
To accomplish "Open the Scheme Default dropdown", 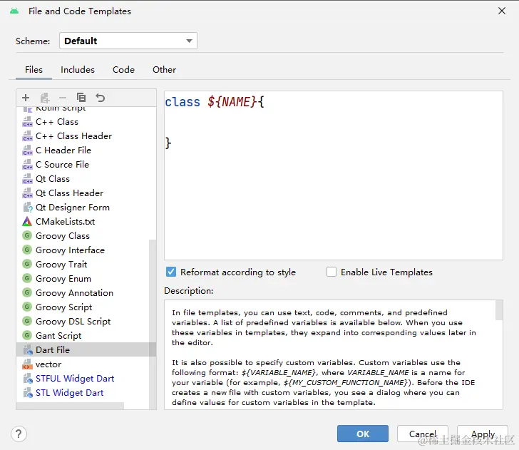I will [128, 41].
